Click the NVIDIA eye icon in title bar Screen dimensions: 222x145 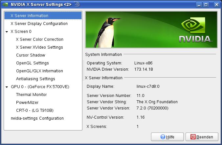[5, 4]
